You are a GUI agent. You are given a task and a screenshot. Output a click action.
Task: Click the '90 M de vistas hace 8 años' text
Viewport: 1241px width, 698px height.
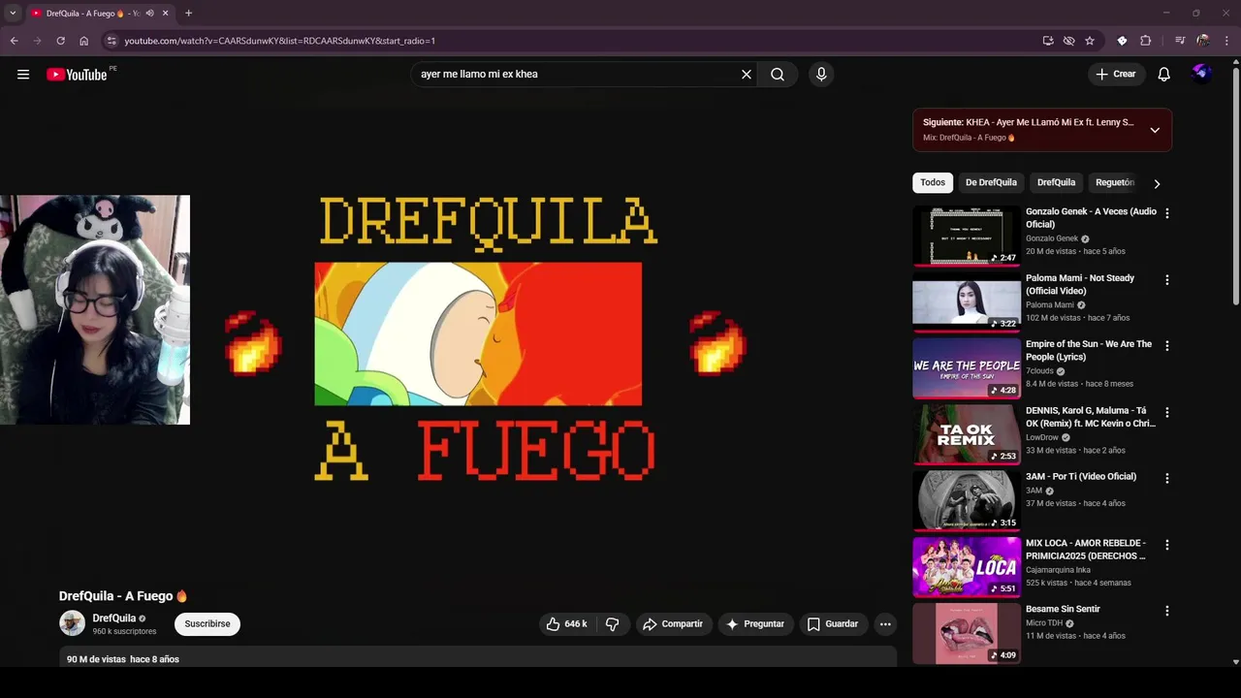(123, 659)
